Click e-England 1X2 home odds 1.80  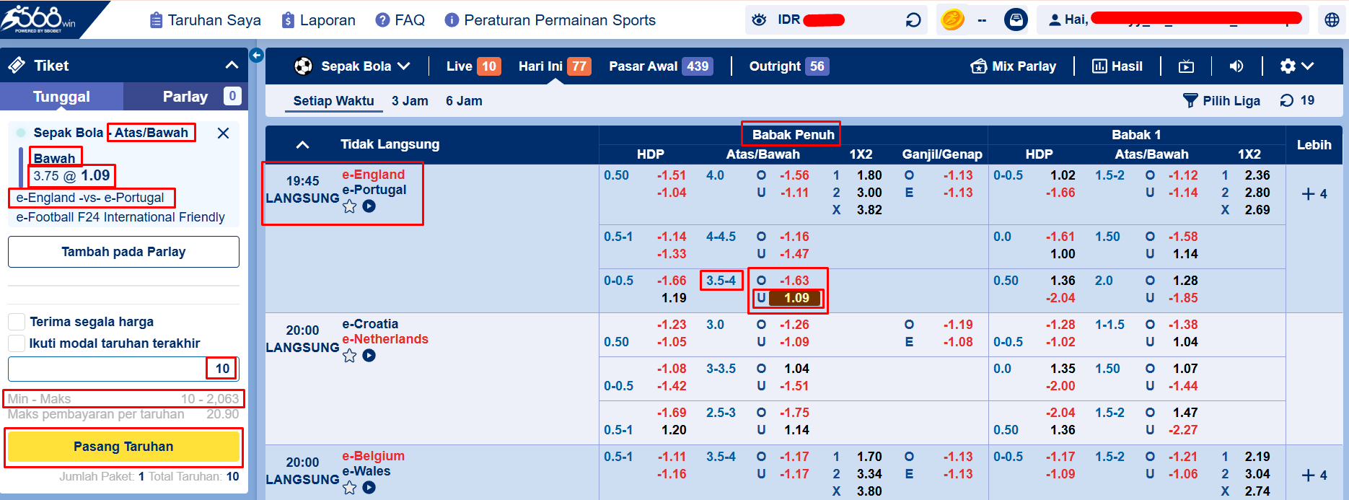(869, 175)
